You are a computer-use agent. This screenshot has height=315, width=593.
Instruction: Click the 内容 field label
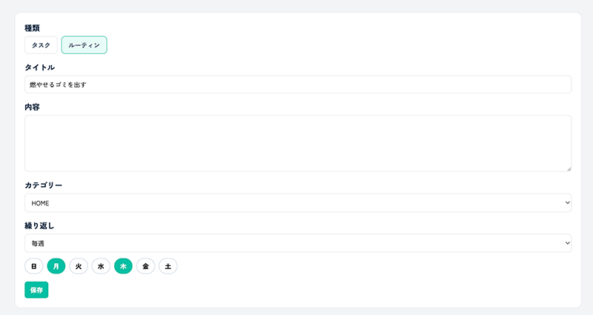(x=33, y=107)
